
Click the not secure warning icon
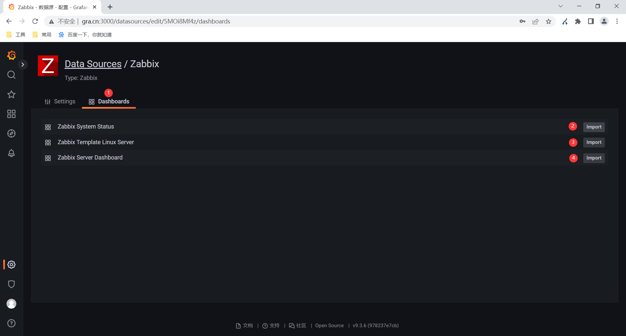click(x=51, y=22)
